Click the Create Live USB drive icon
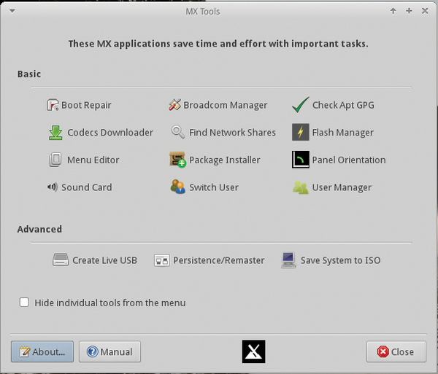 click(61, 260)
